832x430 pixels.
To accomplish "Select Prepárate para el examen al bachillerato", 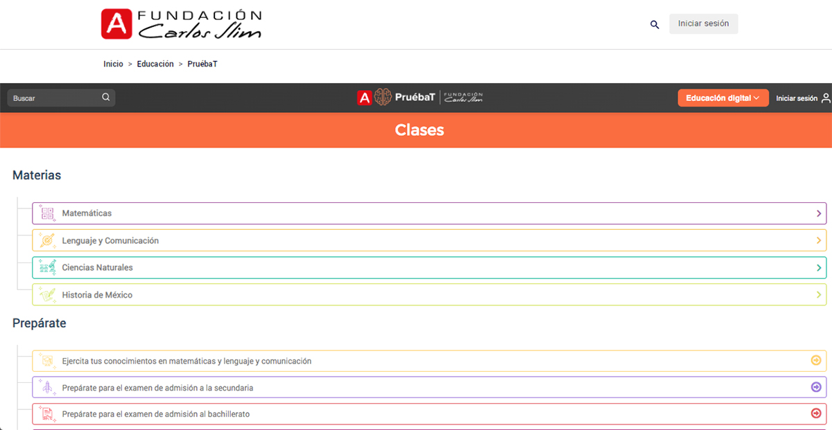I will click(155, 414).
